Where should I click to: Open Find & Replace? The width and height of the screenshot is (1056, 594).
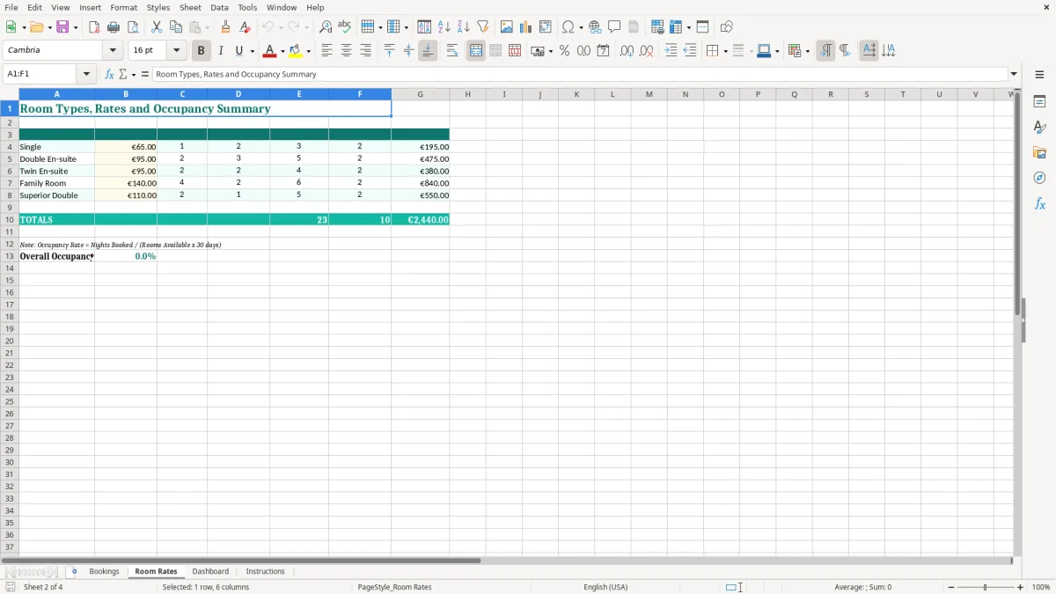[326, 27]
